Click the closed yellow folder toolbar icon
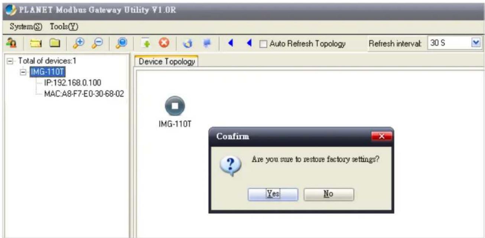 point(55,43)
